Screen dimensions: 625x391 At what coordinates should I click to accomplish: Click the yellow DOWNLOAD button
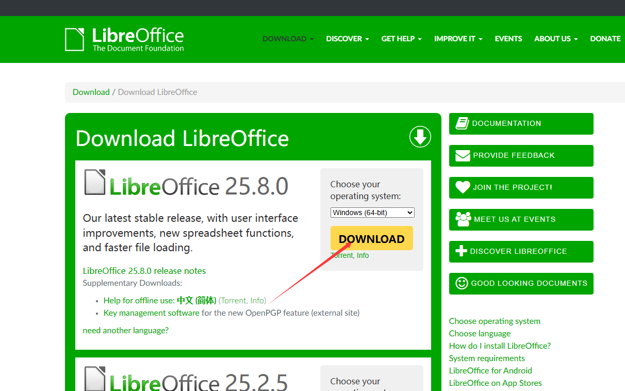tap(371, 238)
